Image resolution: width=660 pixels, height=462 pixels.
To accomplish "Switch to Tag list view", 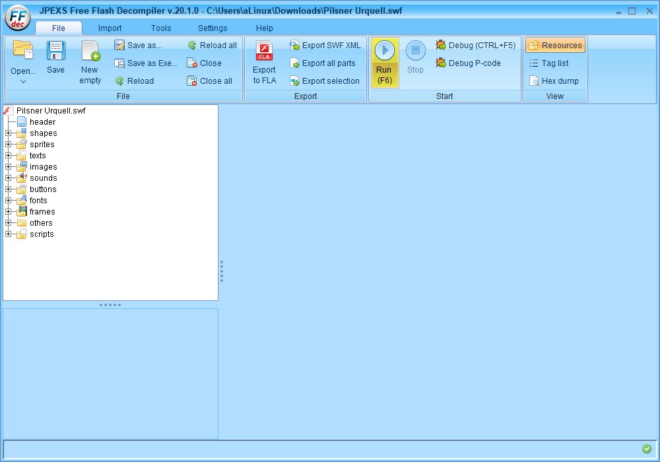I will click(x=549, y=63).
